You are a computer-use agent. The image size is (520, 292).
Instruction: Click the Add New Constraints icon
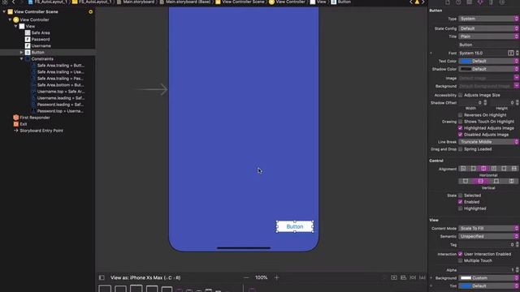point(413,277)
